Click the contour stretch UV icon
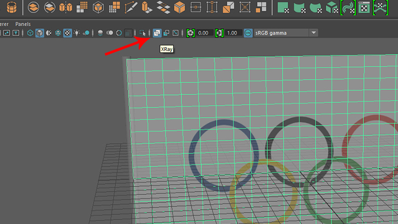This screenshot has width=398, height=224. coord(348,7)
